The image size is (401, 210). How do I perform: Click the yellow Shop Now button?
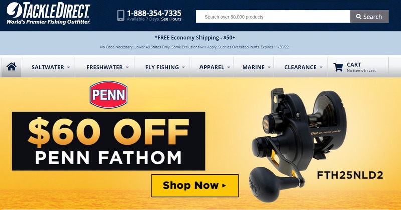point(195,186)
